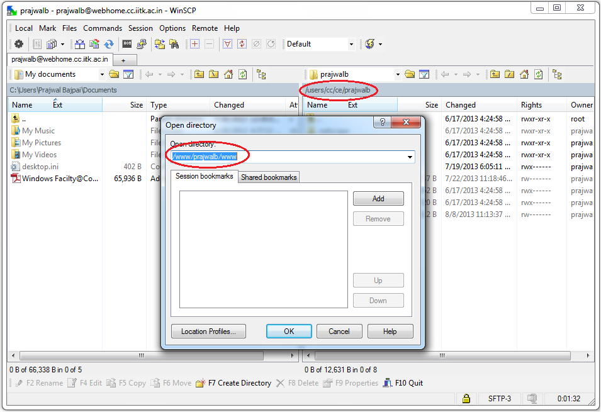Go to local root directory icon

(213, 74)
